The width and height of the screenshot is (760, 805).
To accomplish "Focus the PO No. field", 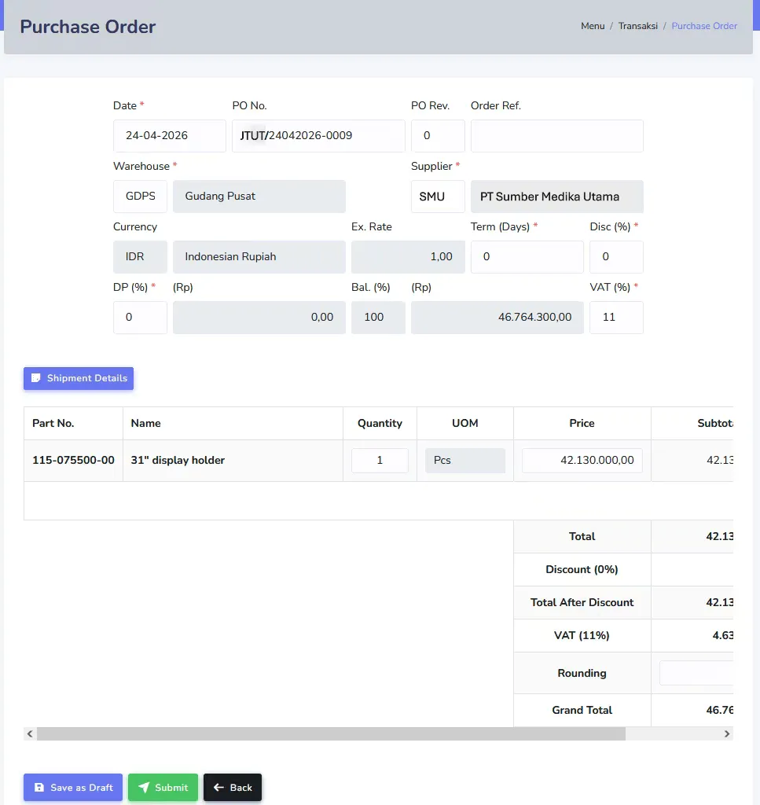I will (318, 135).
